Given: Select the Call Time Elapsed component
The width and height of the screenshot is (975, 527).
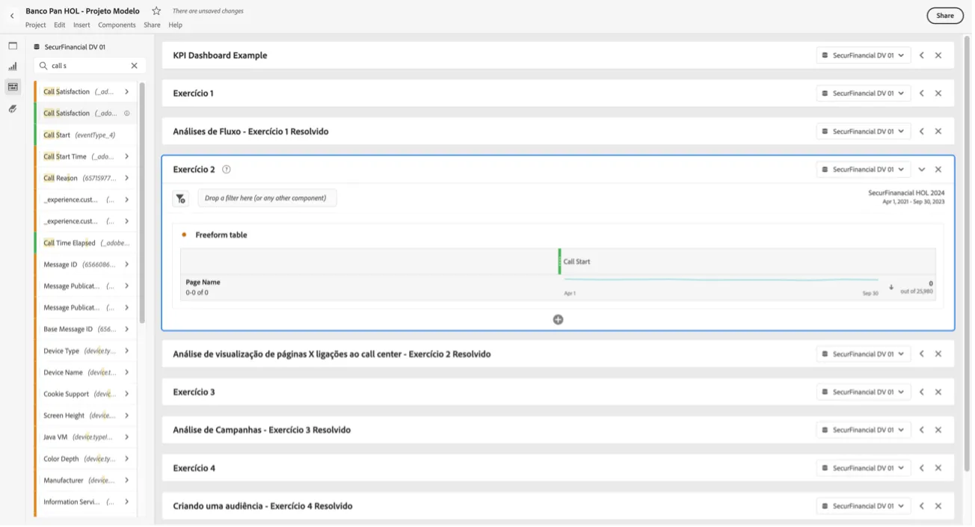Looking at the screenshot, I should click(x=85, y=243).
